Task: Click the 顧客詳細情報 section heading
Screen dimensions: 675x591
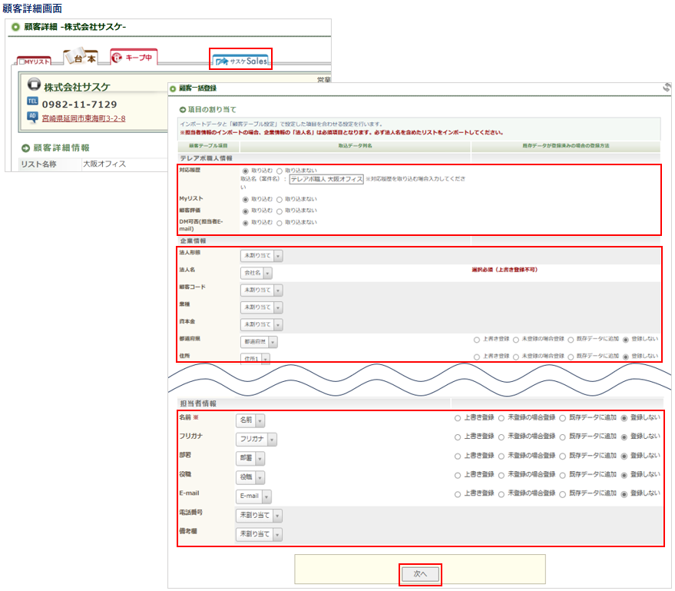Action: pos(61,148)
